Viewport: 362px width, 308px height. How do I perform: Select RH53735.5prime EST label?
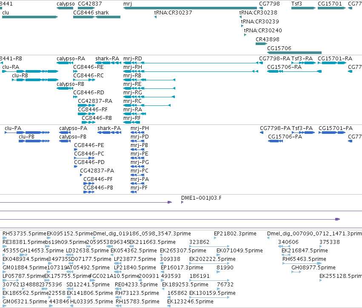[24, 234]
